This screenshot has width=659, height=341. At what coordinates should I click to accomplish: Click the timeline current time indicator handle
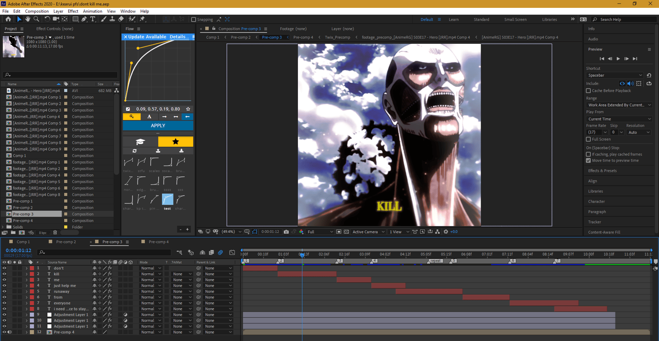[x=302, y=255]
